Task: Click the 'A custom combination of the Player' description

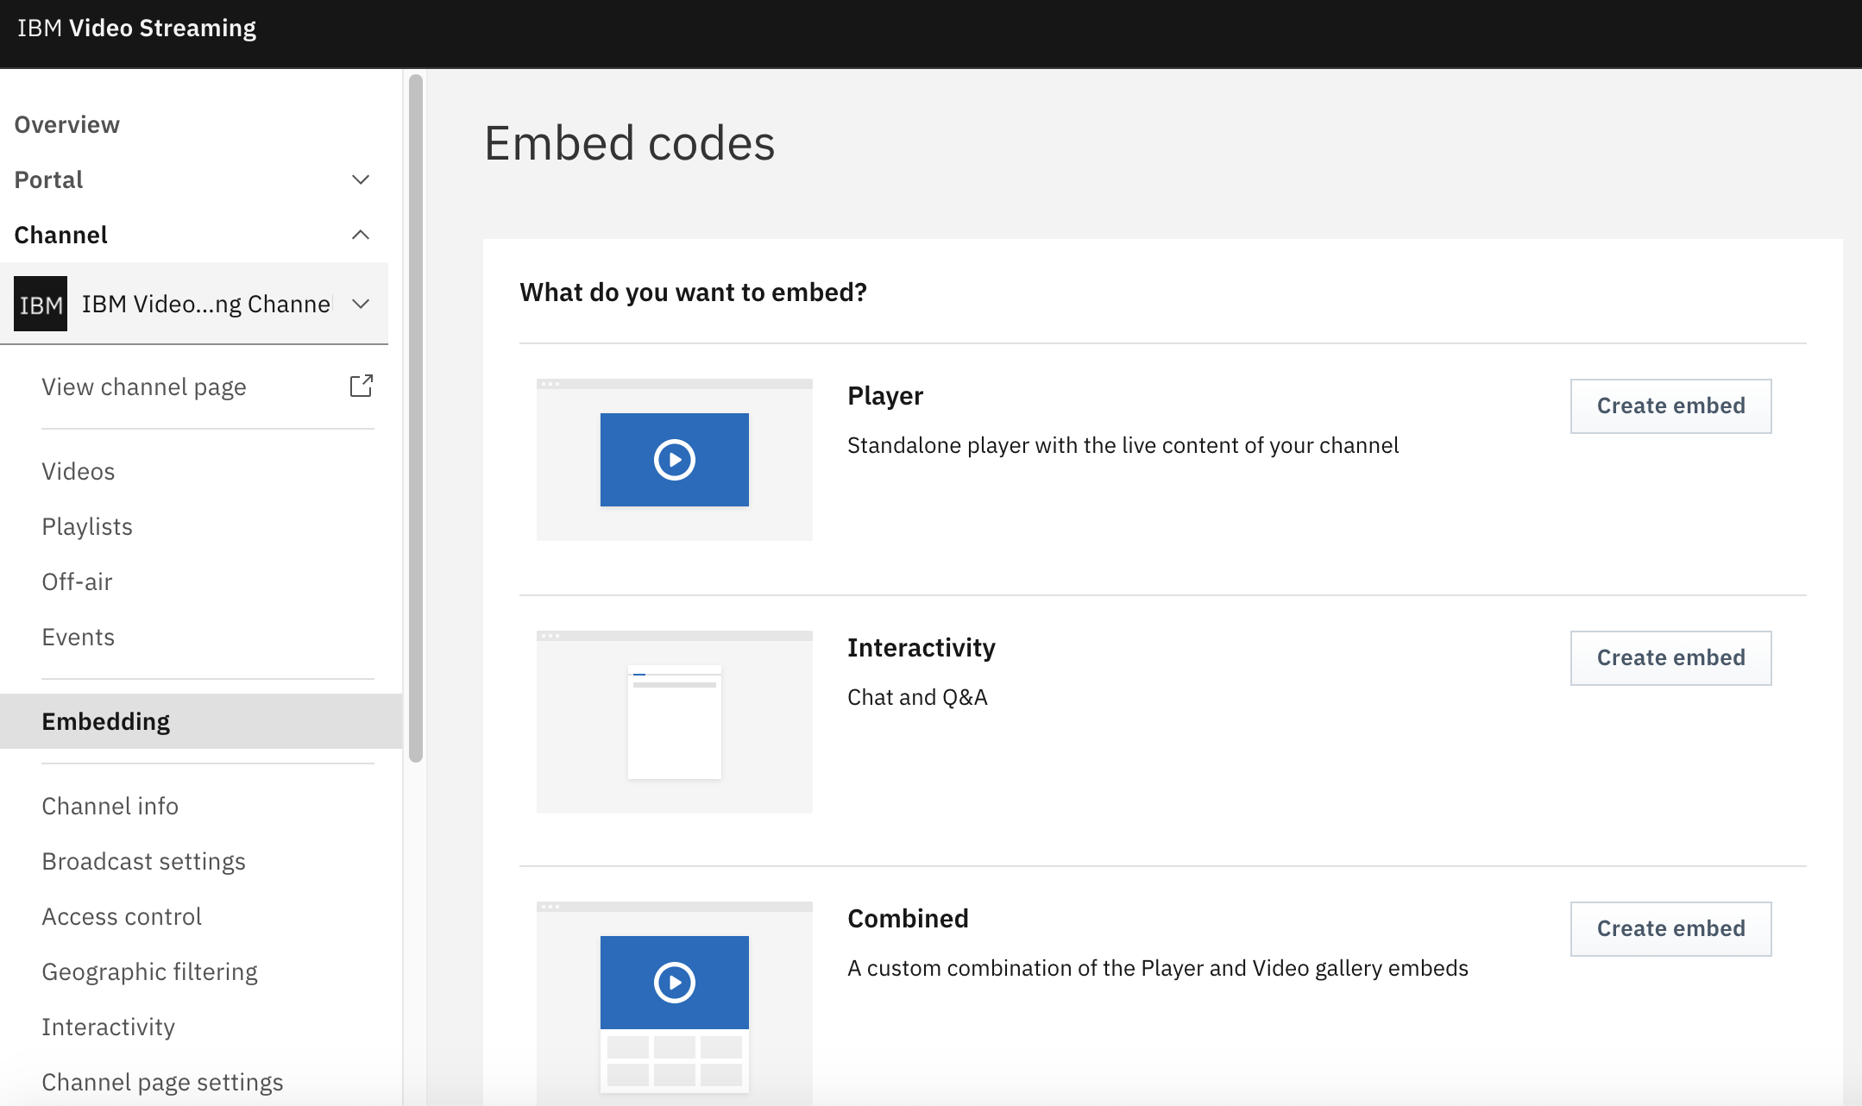Action: [x=1158, y=968]
